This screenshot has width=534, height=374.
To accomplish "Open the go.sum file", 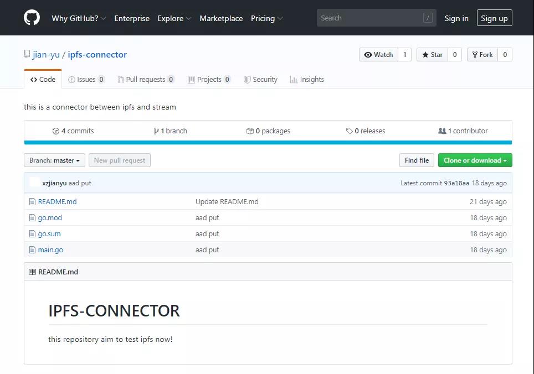I will tap(49, 233).
